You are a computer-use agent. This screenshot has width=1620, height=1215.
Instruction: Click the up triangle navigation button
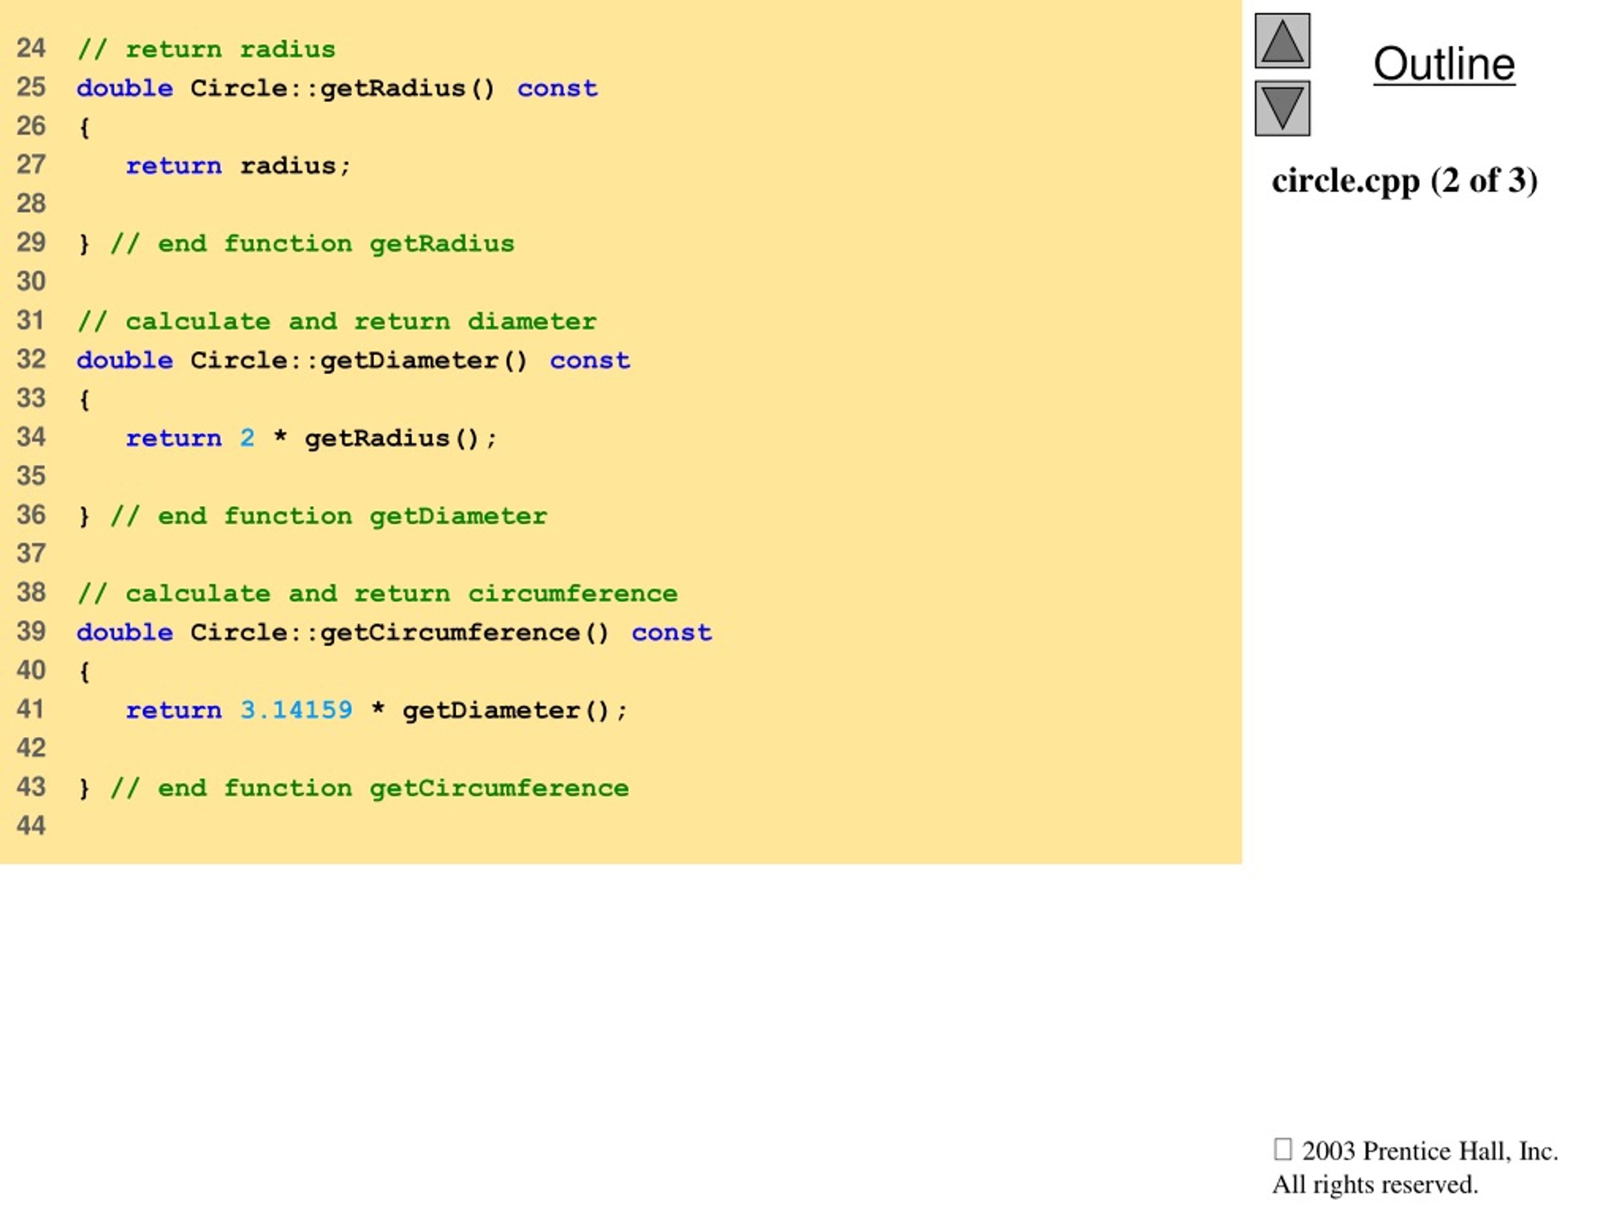click(1281, 41)
